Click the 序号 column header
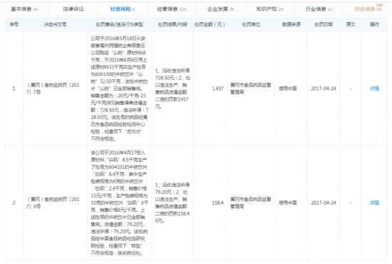Viewport: 392px width, 264px height. click(x=14, y=24)
